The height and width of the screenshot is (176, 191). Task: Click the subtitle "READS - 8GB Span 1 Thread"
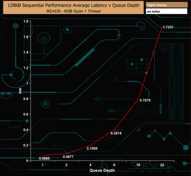73,11
